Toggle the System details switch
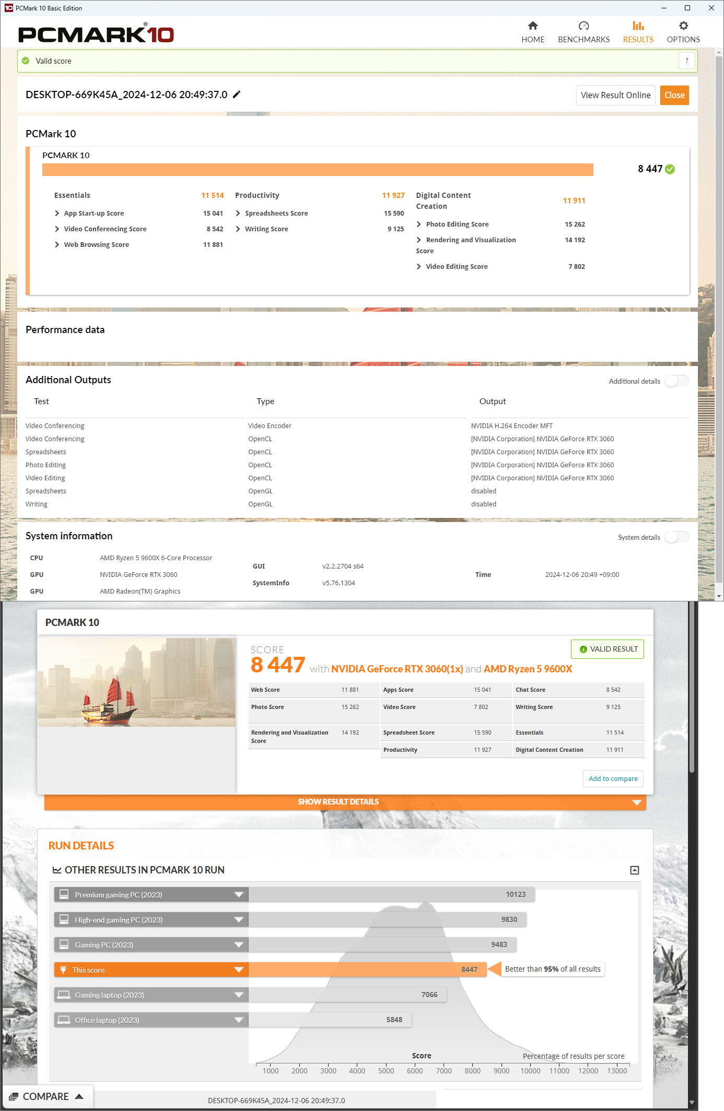Image resolution: width=724 pixels, height=1111 pixels. [676, 537]
